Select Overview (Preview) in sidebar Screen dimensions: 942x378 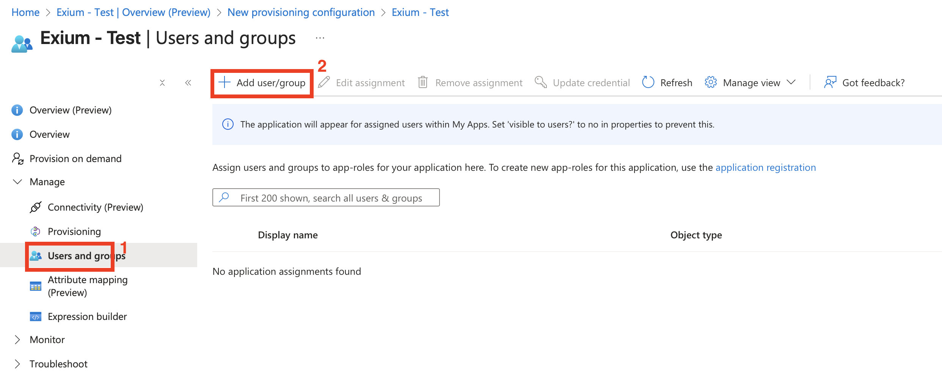pyautogui.click(x=71, y=110)
